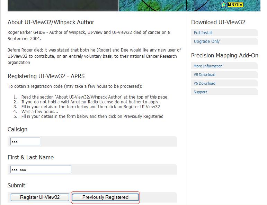Click the 'To obtain a registration code' line
The height and width of the screenshot is (205, 267).
(75, 86)
